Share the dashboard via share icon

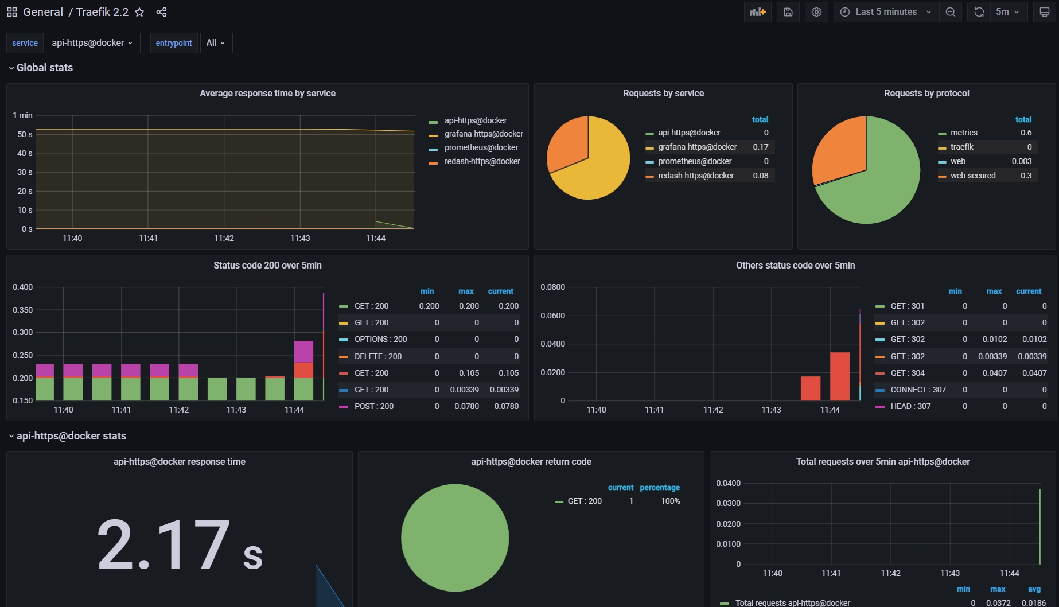click(x=161, y=12)
